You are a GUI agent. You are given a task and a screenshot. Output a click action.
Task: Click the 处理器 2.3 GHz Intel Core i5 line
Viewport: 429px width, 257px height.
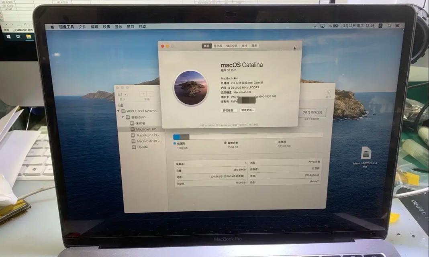click(x=242, y=83)
